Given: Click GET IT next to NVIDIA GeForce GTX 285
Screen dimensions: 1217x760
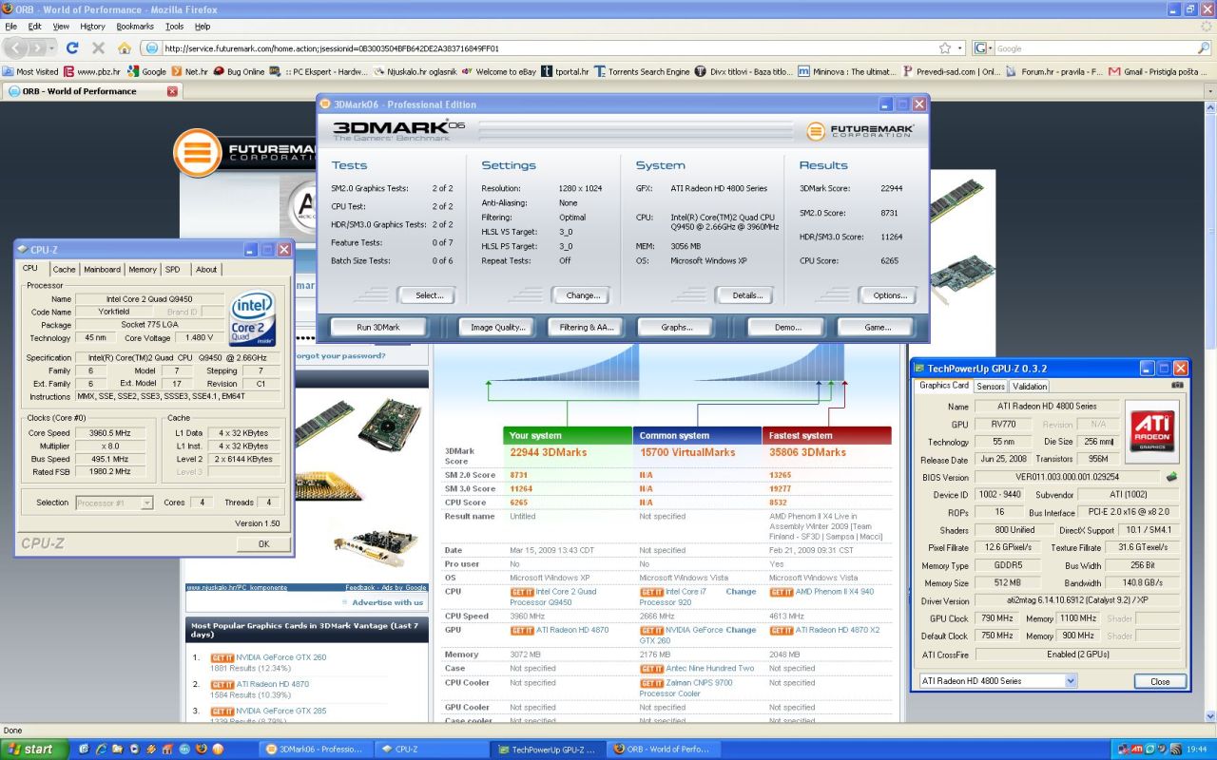Looking at the screenshot, I should click(x=222, y=711).
